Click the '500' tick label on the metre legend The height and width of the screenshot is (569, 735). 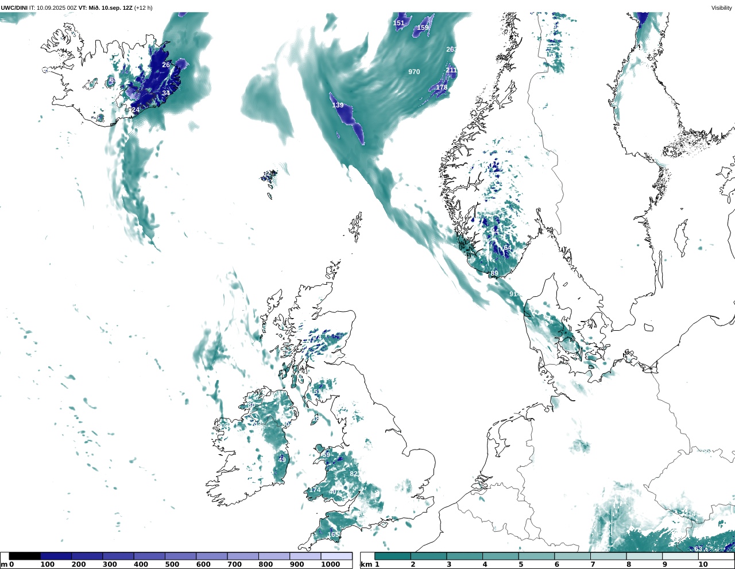tap(172, 564)
